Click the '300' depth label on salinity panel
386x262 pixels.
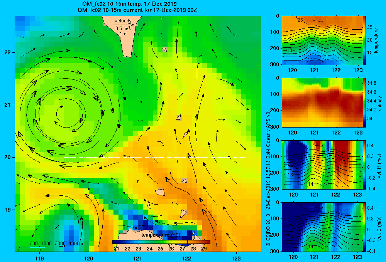click(275, 127)
